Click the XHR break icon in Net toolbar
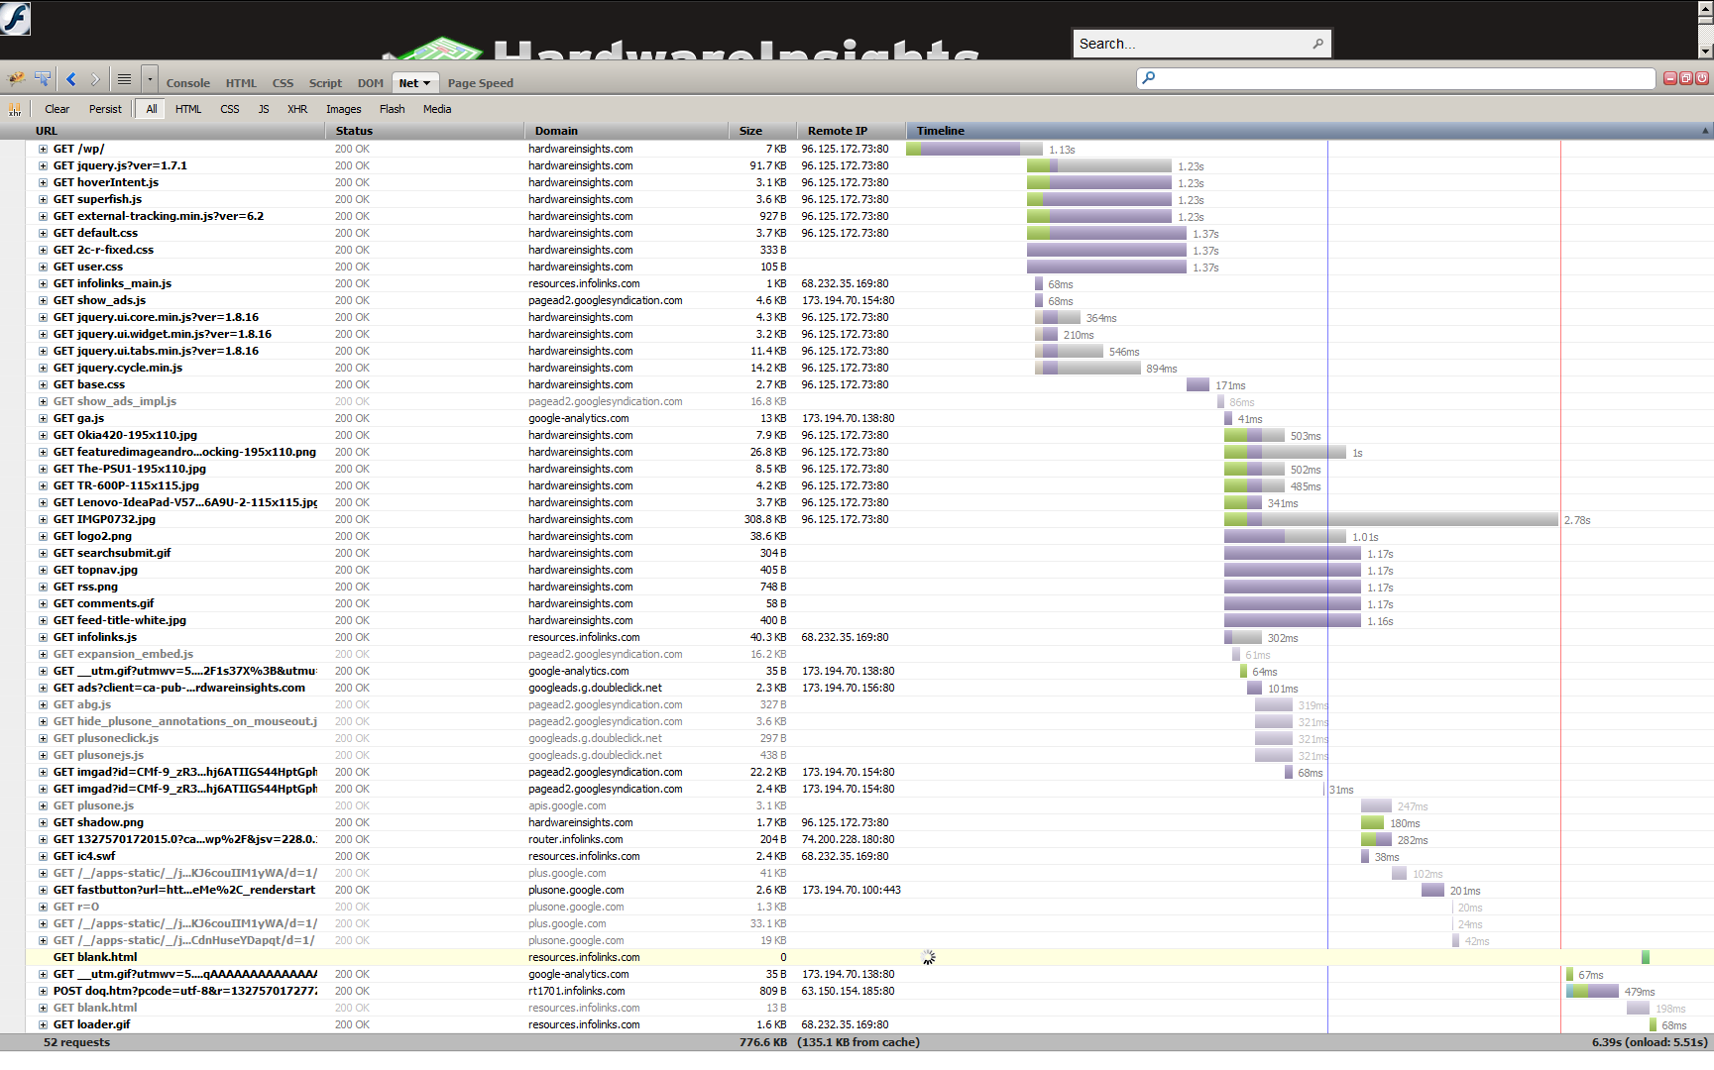The image size is (1714, 1070). click(15, 109)
